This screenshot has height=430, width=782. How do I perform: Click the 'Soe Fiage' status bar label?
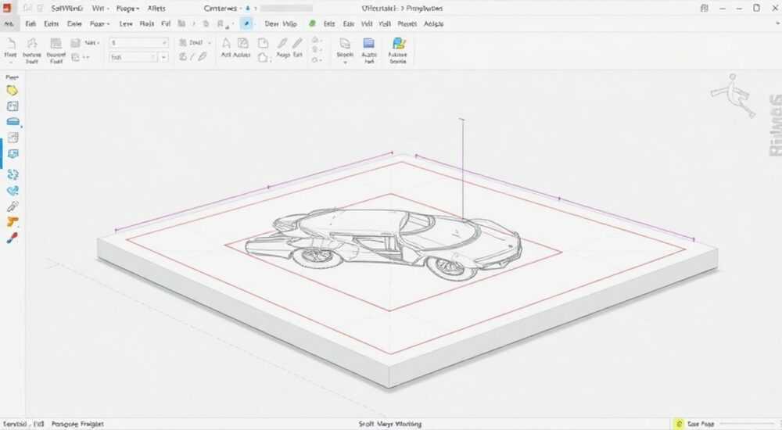[x=701, y=424]
